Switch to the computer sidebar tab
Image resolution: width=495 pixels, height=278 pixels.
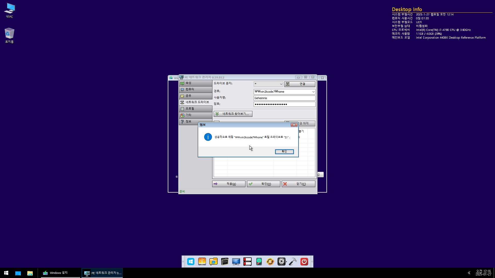pos(195,89)
